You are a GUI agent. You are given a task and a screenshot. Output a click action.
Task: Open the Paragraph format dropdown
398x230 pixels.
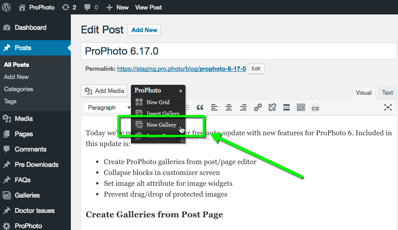click(107, 107)
